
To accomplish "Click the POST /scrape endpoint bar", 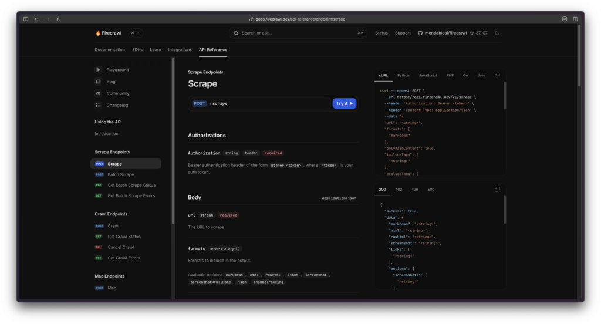I will [x=260, y=103].
